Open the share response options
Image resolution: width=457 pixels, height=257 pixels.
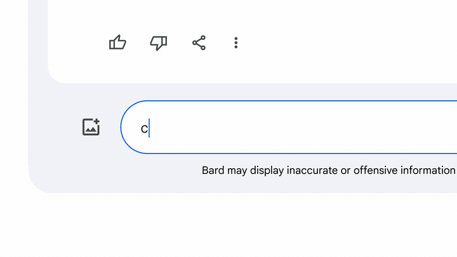[x=199, y=43]
